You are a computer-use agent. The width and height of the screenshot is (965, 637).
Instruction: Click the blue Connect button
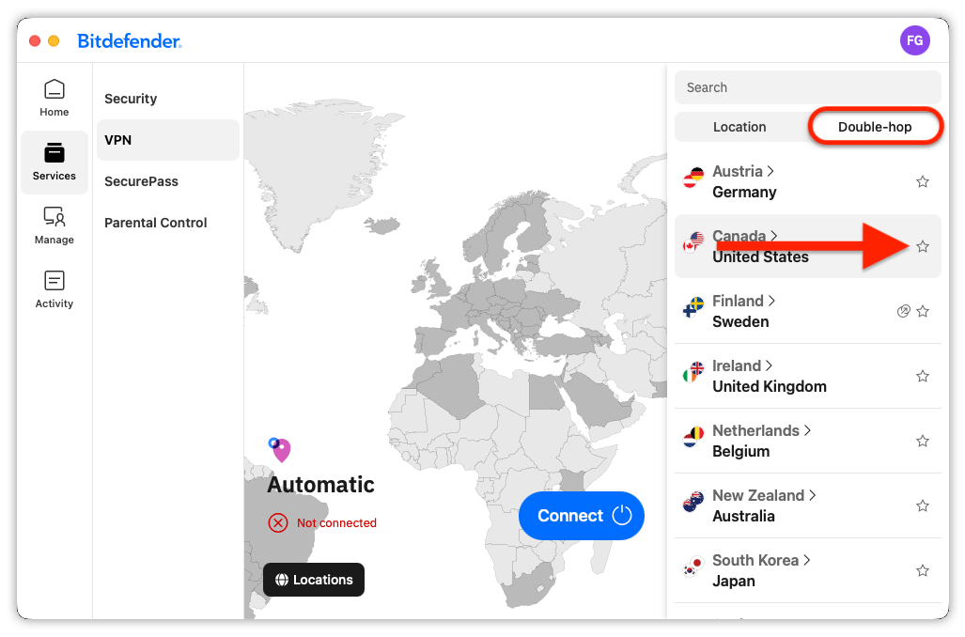pyautogui.click(x=581, y=516)
